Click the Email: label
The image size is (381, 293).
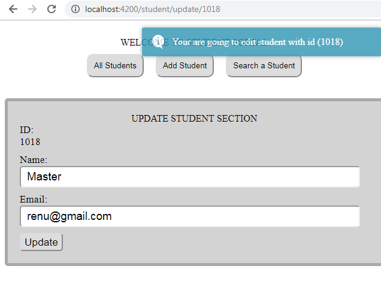pos(34,200)
